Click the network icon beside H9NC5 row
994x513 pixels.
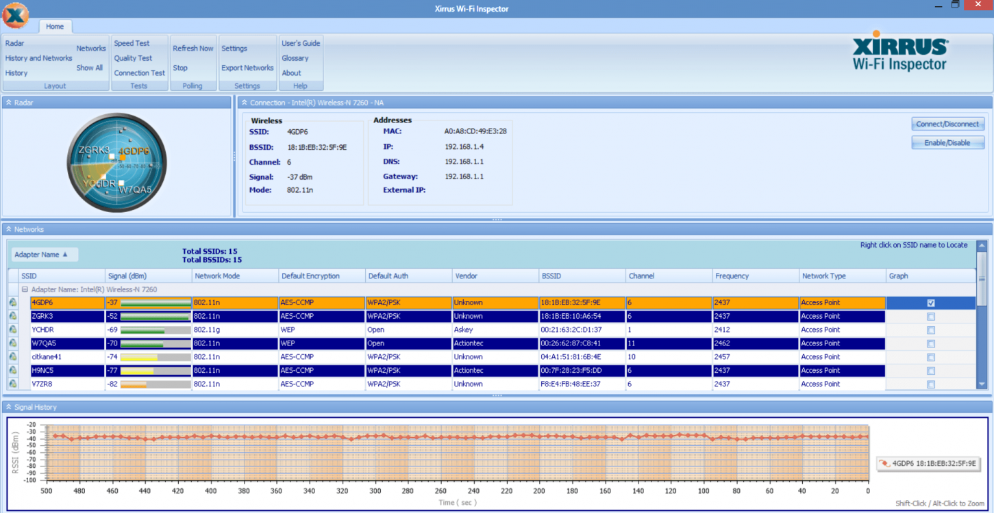point(13,371)
